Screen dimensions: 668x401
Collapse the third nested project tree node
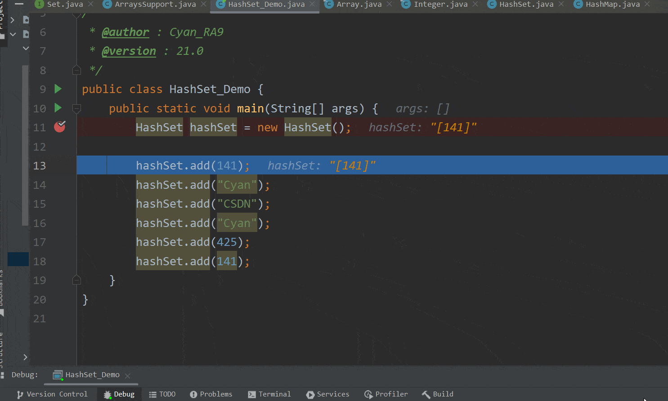click(x=26, y=48)
